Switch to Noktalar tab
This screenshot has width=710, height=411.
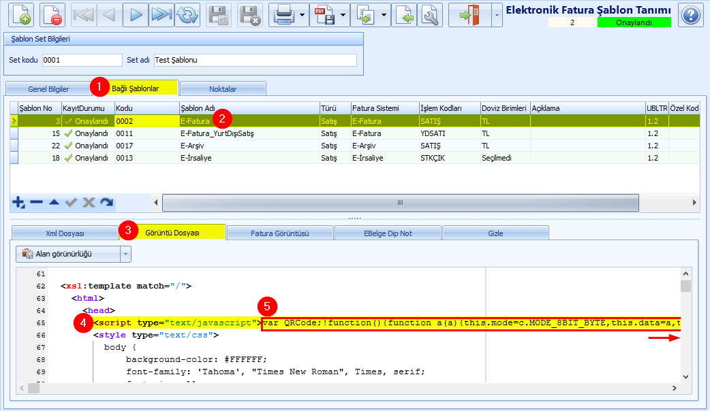tap(223, 89)
